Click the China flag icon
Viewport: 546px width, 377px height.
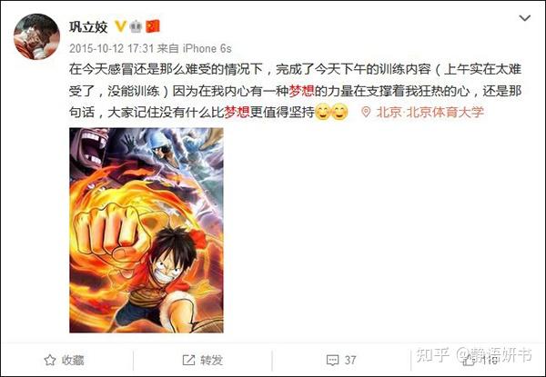pyautogui.click(x=153, y=26)
